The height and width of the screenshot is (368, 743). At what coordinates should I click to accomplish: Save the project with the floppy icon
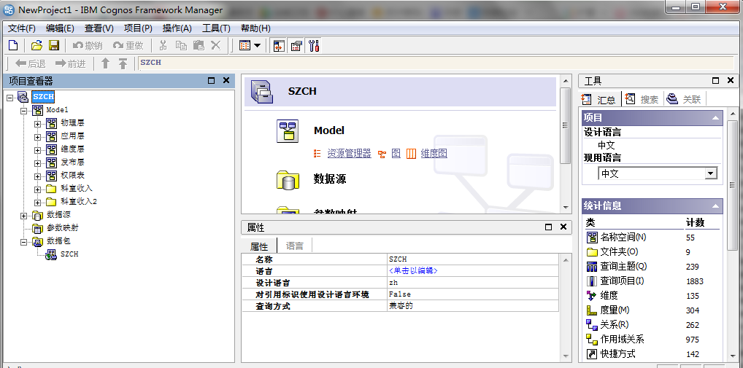tap(53, 45)
